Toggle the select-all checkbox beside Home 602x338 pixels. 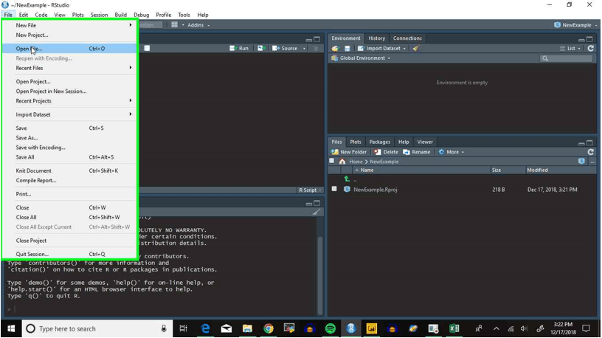click(x=332, y=161)
